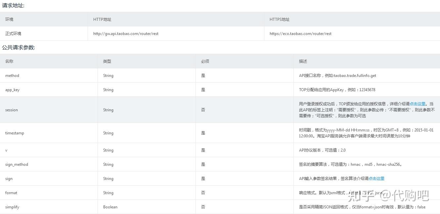Select the method parameter cell
The image size is (440, 214).
[12, 75]
